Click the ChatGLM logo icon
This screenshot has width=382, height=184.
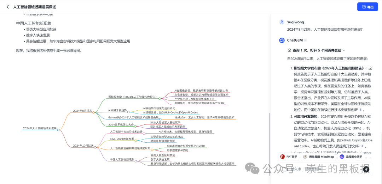282,40
